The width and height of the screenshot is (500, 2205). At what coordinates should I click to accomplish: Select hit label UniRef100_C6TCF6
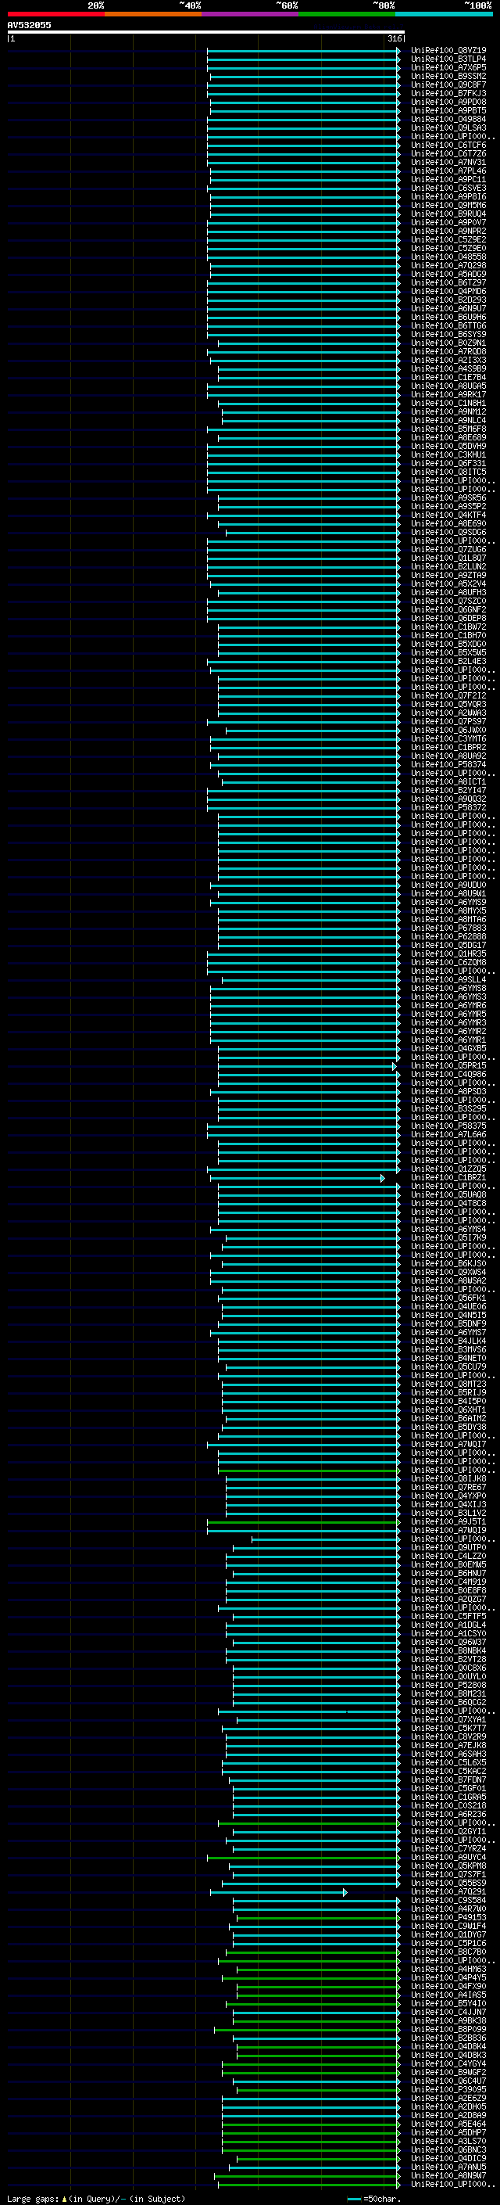tap(448, 145)
